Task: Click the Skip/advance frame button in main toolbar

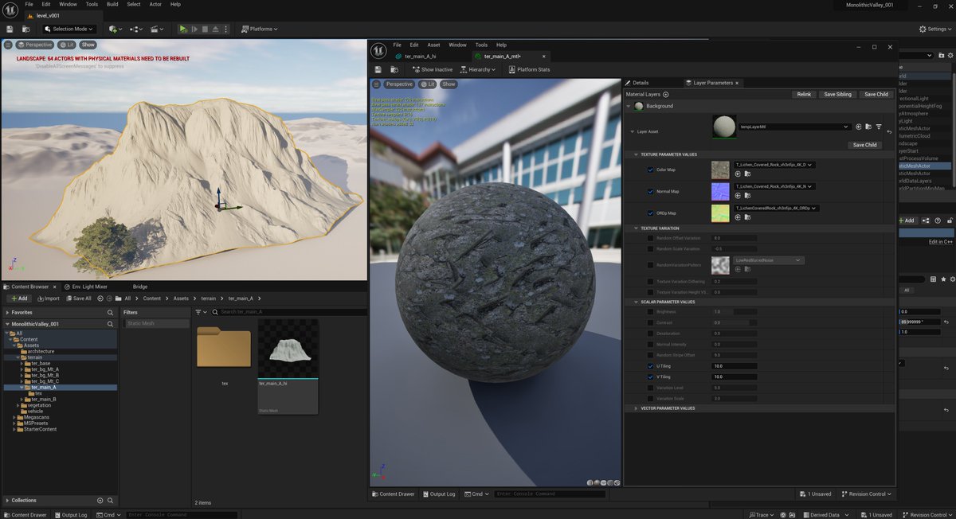Action: point(194,29)
